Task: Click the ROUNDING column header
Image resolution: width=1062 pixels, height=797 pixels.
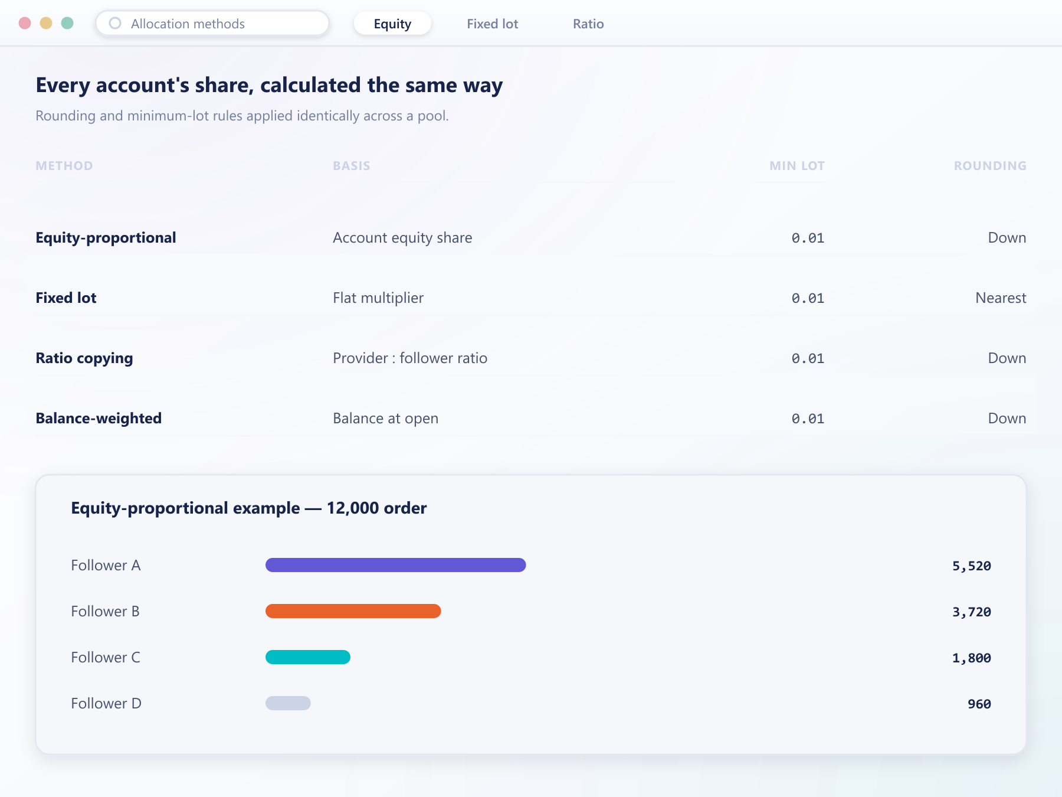Action: (x=990, y=166)
